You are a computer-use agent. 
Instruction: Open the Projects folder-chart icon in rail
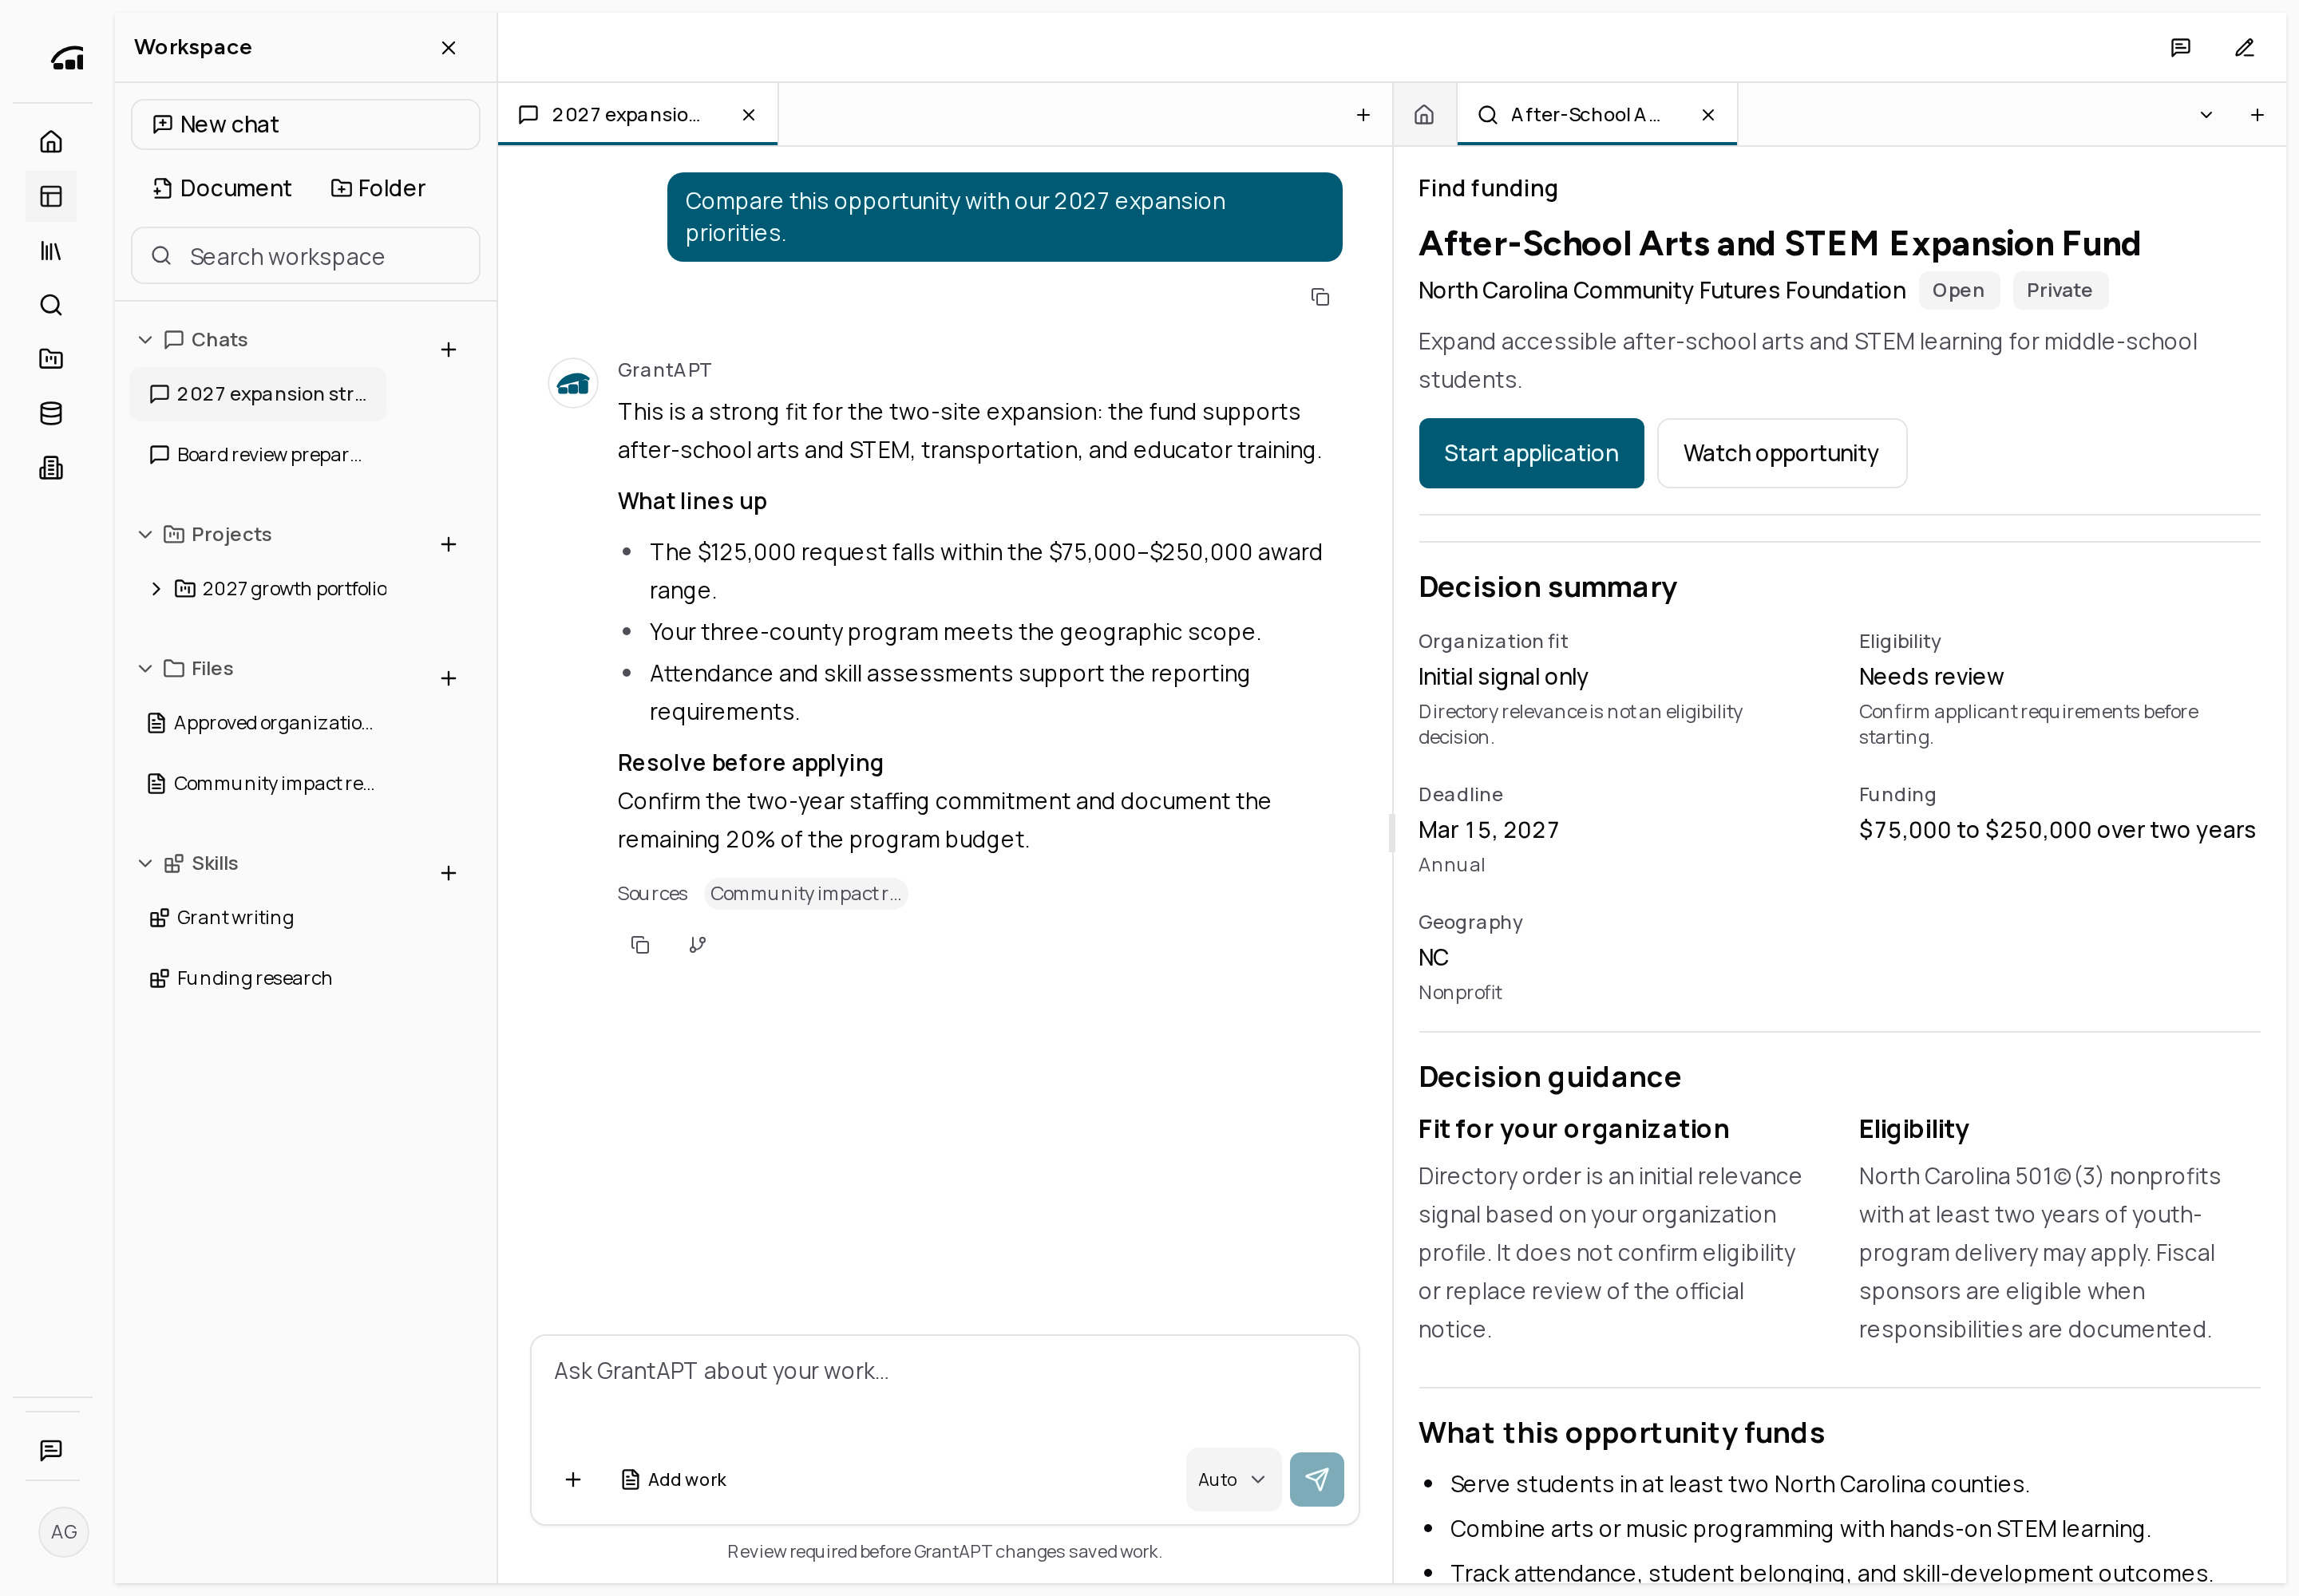coord(51,359)
